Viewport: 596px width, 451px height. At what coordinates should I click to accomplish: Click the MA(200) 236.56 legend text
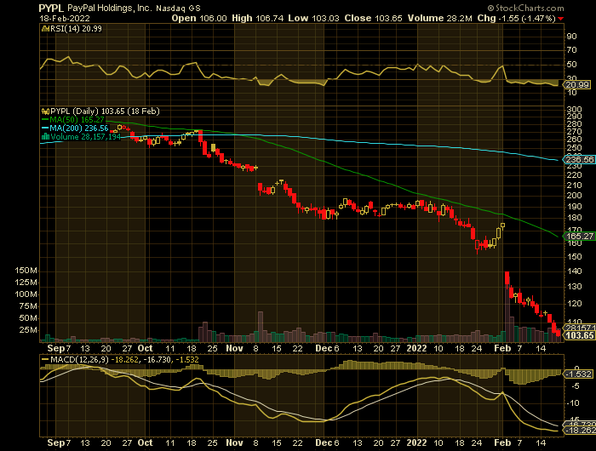[x=79, y=128]
